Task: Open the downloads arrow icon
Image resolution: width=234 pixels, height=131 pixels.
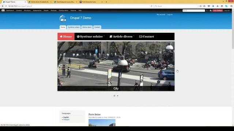Action: point(213,6)
